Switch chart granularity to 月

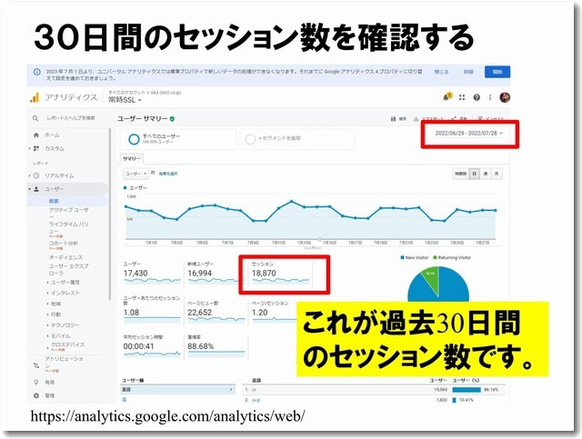tap(497, 173)
